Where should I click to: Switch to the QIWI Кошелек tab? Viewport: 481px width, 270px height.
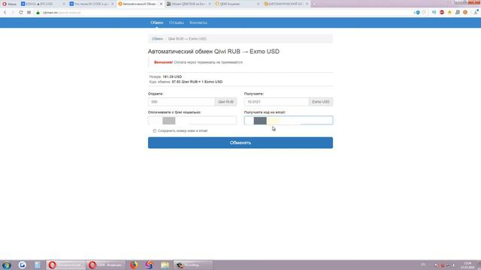coord(237,4)
